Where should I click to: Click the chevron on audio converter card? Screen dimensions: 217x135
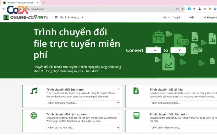[x=119, y=89]
